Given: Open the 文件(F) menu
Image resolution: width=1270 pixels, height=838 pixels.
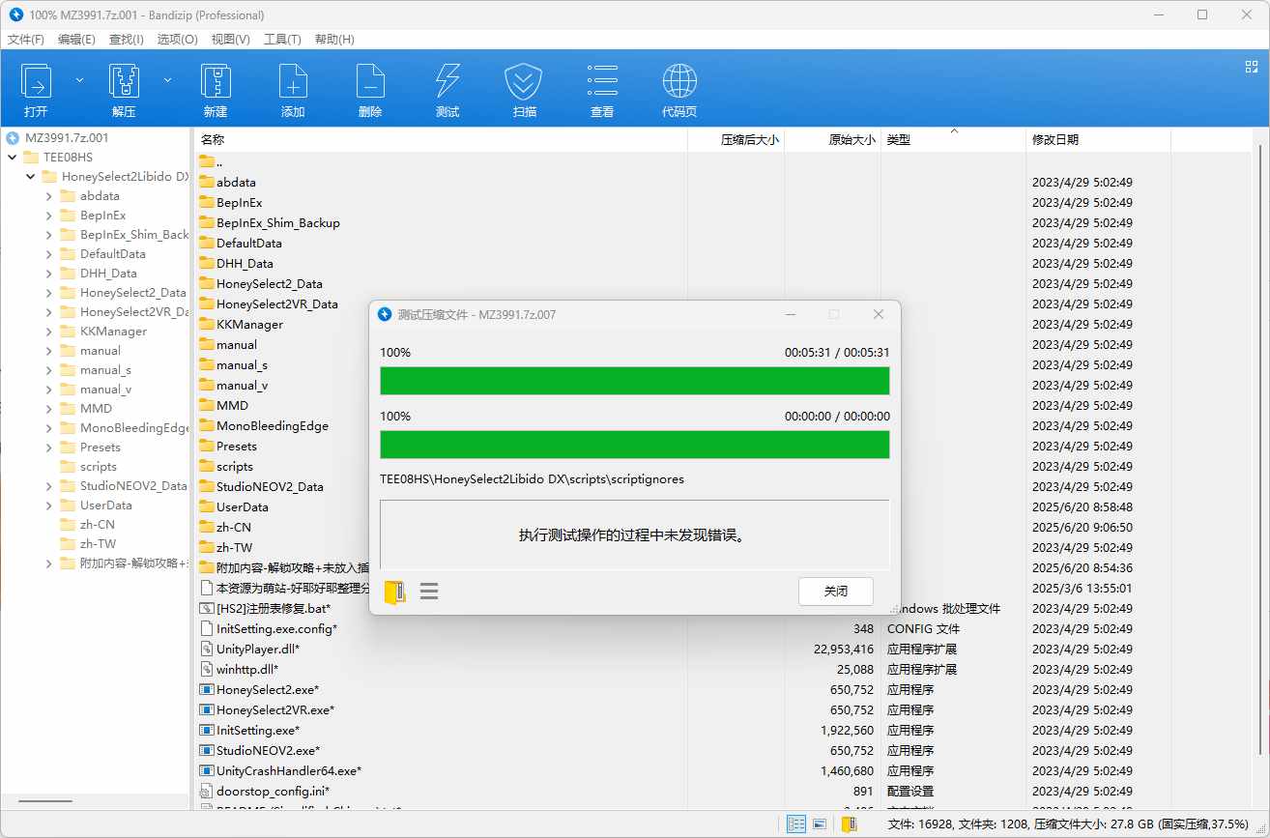Looking at the screenshot, I should click(x=26, y=40).
